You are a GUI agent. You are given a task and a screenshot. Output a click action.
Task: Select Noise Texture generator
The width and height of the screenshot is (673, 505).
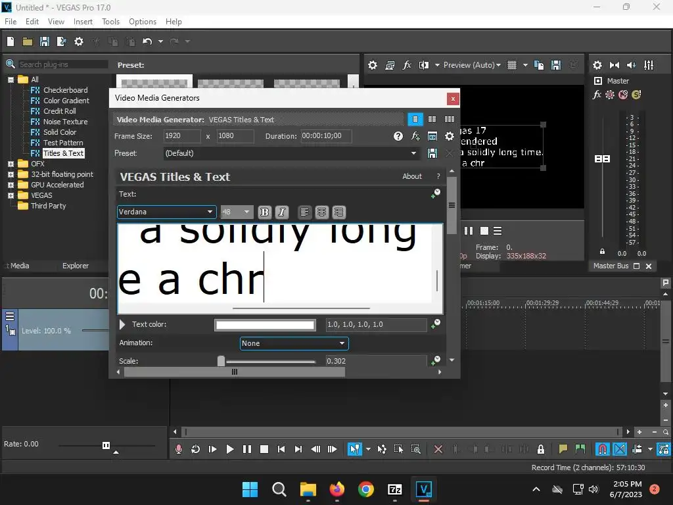tap(65, 122)
